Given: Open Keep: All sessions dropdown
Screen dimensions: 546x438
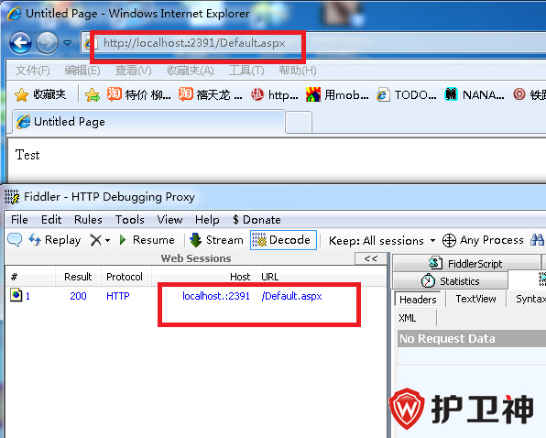Looking at the screenshot, I should click(x=382, y=241).
